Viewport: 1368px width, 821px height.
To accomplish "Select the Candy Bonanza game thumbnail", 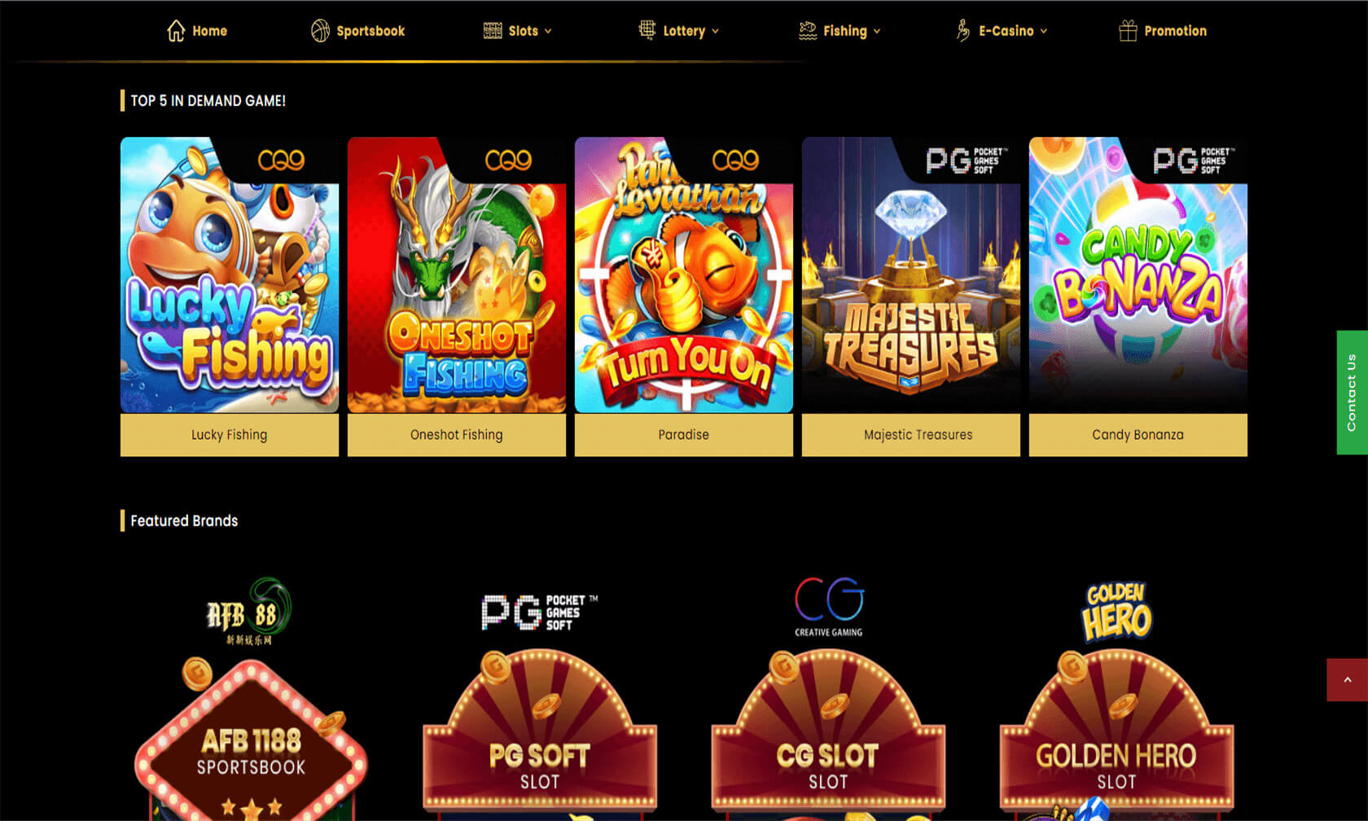I will pyautogui.click(x=1138, y=274).
